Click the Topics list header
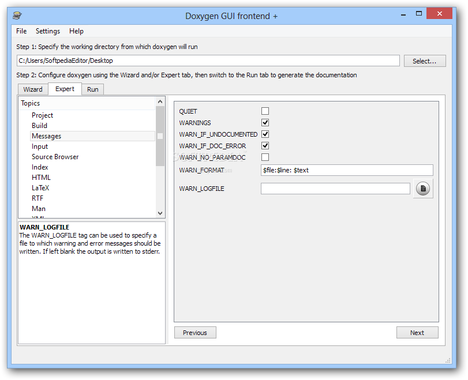468x380 pixels. tap(87, 103)
